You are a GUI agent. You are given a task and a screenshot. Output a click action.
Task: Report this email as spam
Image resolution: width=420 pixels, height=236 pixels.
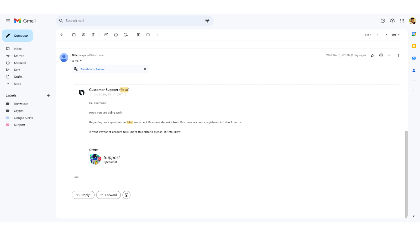[83, 35]
